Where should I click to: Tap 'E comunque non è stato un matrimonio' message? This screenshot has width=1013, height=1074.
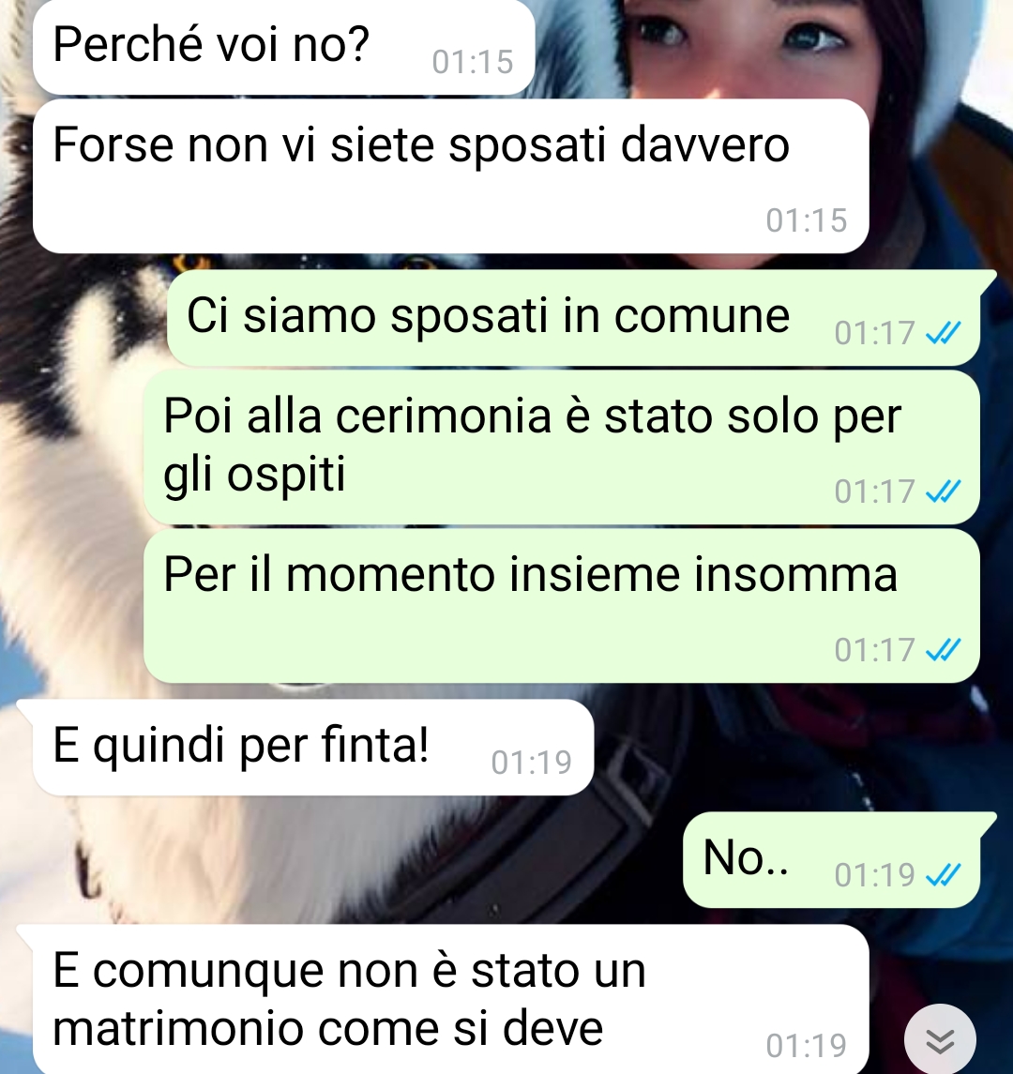(x=443, y=999)
